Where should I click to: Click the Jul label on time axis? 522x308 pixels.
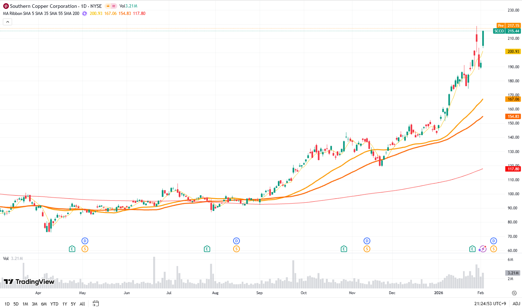pyautogui.click(x=169, y=293)
